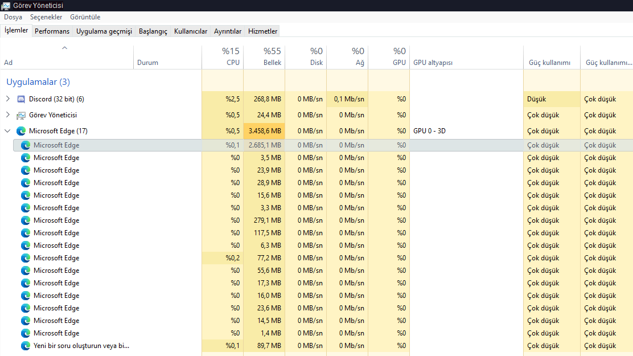The image size is (633, 356).
Task: Switch to the Ayrıntılar tab
Action: [x=228, y=31]
